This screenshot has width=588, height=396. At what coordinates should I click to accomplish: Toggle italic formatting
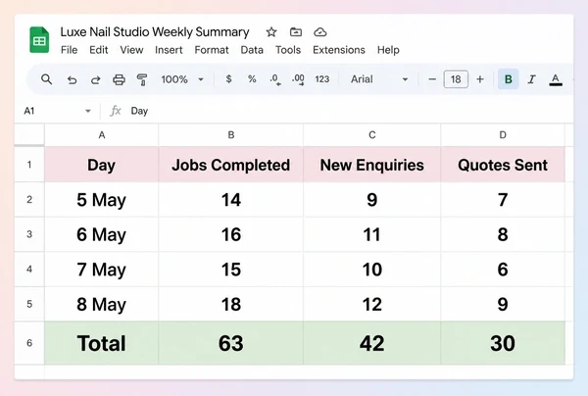pyautogui.click(x=531, y=79)
